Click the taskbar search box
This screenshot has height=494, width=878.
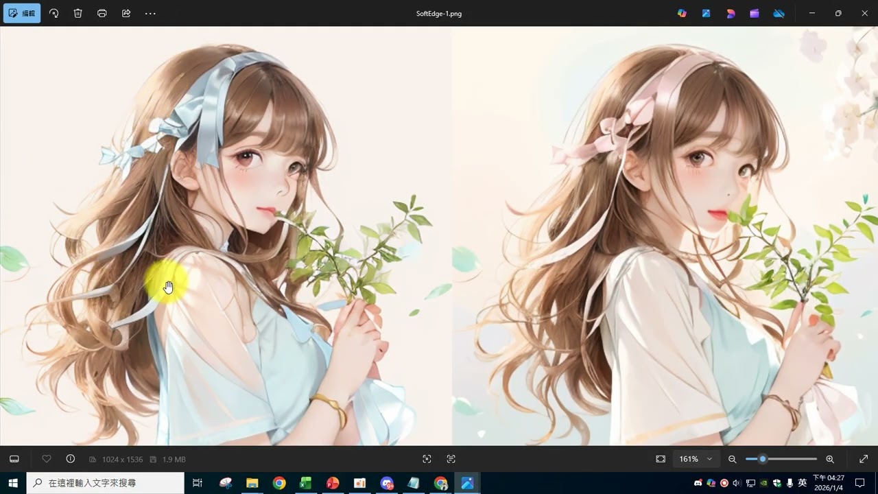105,483
